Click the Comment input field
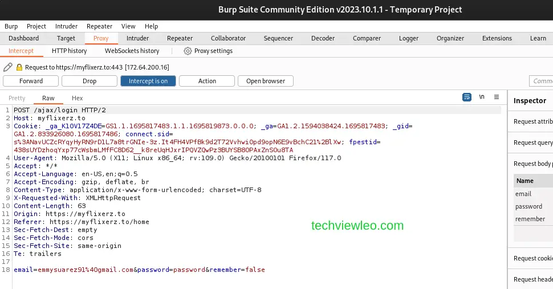 [542, 81]
